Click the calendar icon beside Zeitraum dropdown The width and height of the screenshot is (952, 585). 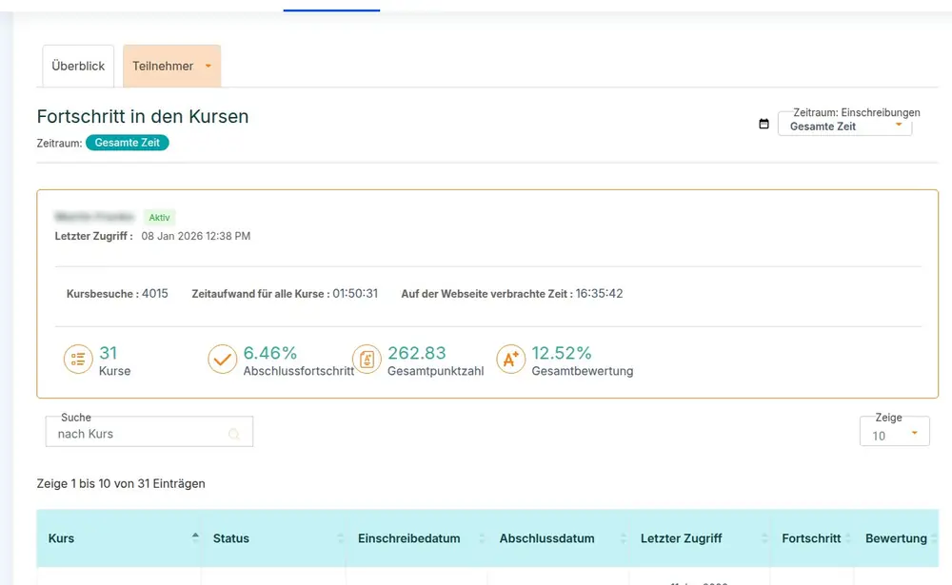pyautogui.click(x=764, y=124)
